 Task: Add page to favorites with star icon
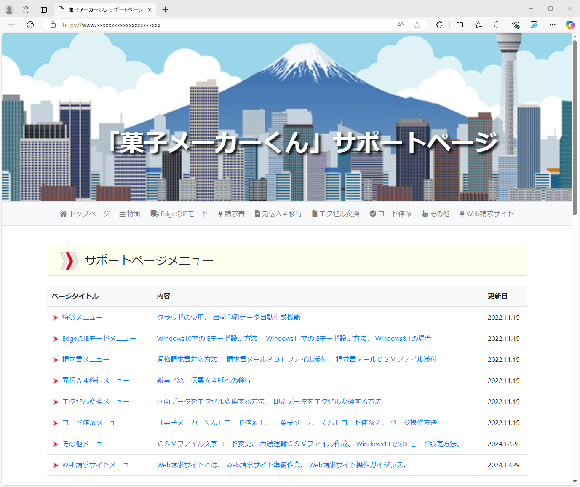(x=417, y=25)
